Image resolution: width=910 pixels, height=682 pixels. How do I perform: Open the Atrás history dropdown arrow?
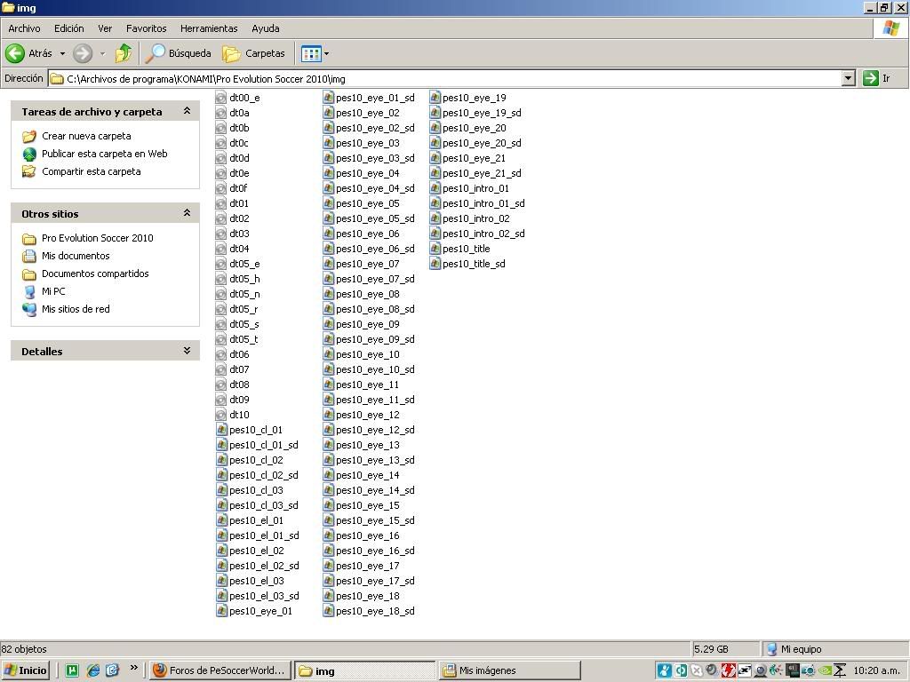[x=63, y=54]
